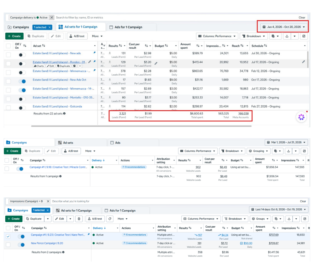The image size is (314, 274).
Task: Click the A/B test flask button in middle panel
Action: point(71,151)
